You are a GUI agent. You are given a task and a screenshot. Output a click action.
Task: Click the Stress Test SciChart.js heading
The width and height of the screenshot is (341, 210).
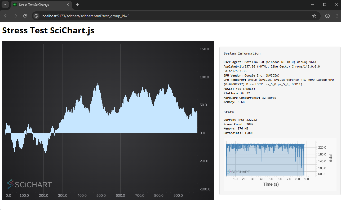tap(48, 30)
